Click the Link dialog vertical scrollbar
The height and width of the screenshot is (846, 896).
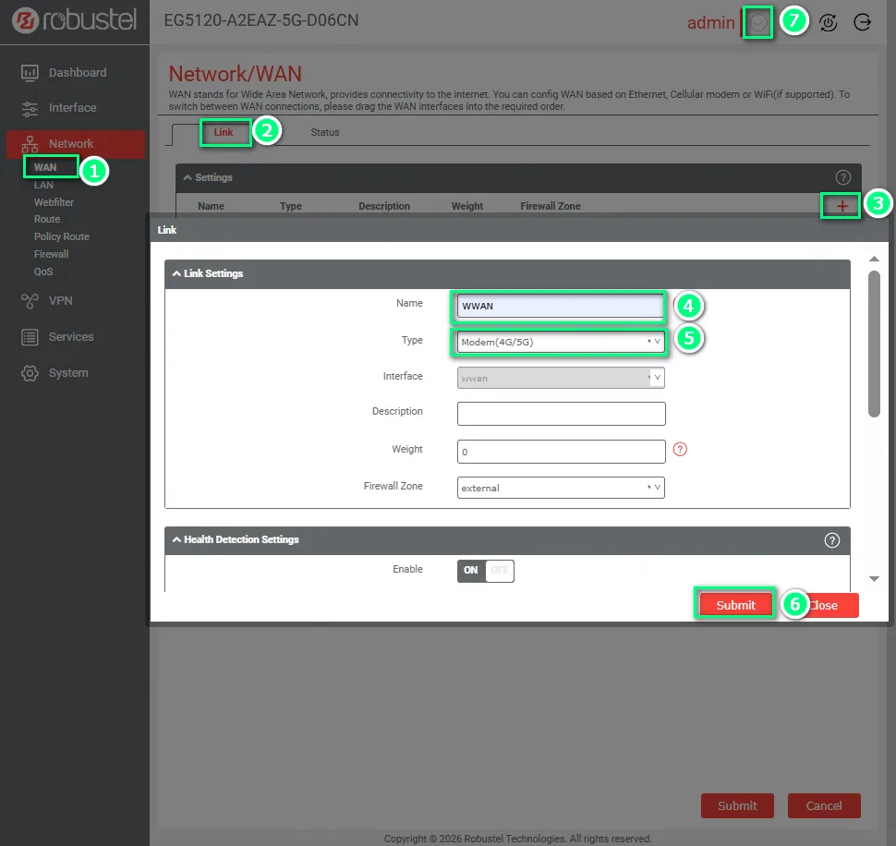[x=874, y=342]
